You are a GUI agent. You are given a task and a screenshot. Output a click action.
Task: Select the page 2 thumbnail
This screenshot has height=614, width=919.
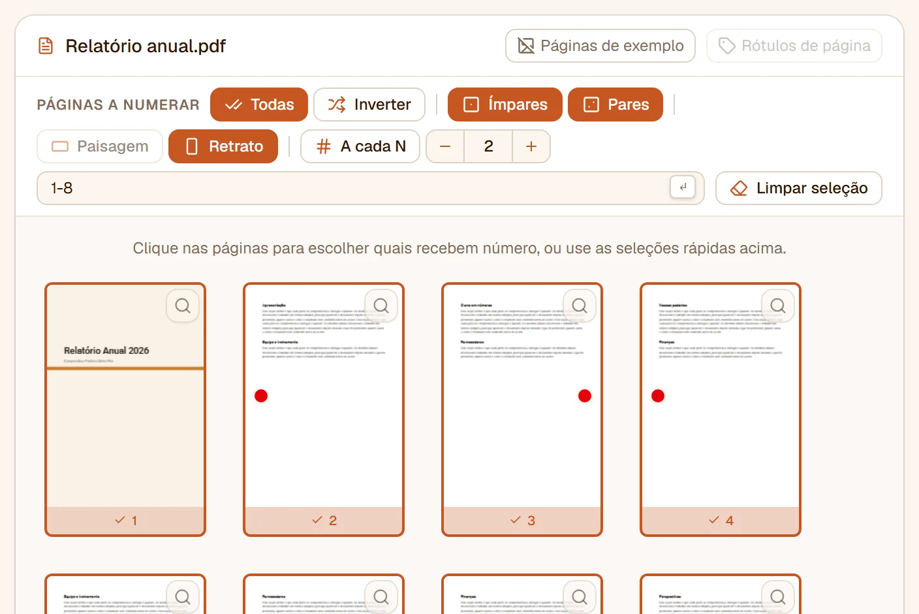(x=324, y=410)
